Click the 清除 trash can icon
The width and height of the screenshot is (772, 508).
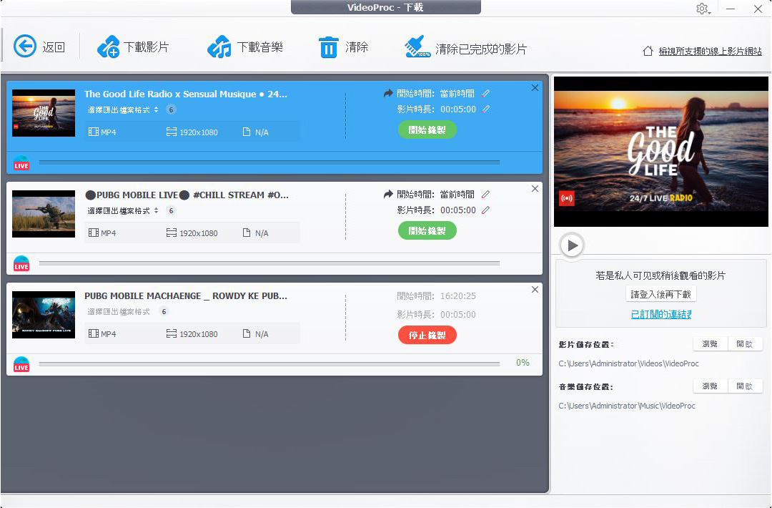(328, 48)
